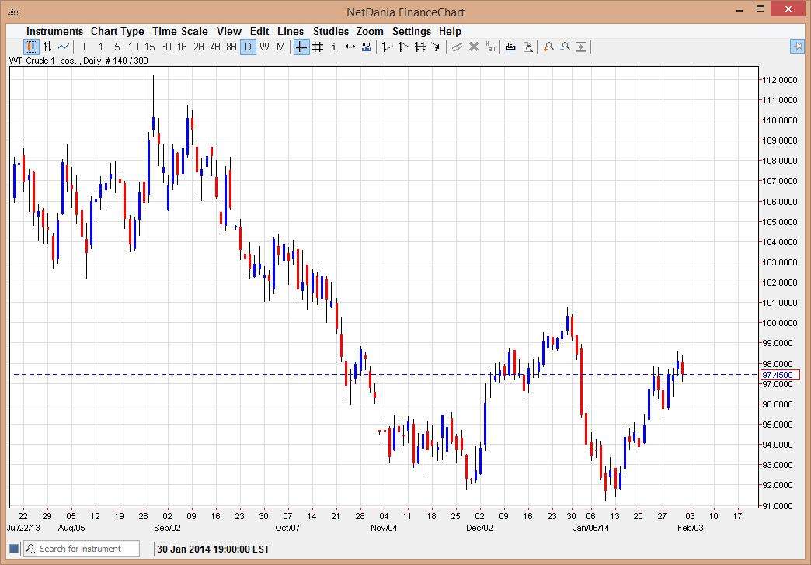The height and width of the screenshot is (565, 811).
Task: Switch to weekly timeframe with W button
Action: pyautogui.click(x=264, y=47)
